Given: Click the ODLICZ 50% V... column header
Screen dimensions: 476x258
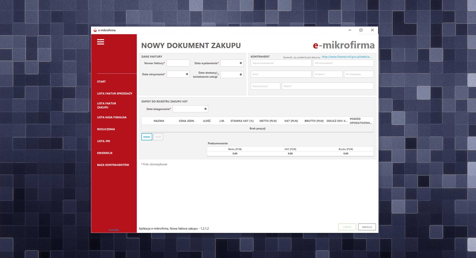Looking at the screenshot, I should [x=337, y=121].
